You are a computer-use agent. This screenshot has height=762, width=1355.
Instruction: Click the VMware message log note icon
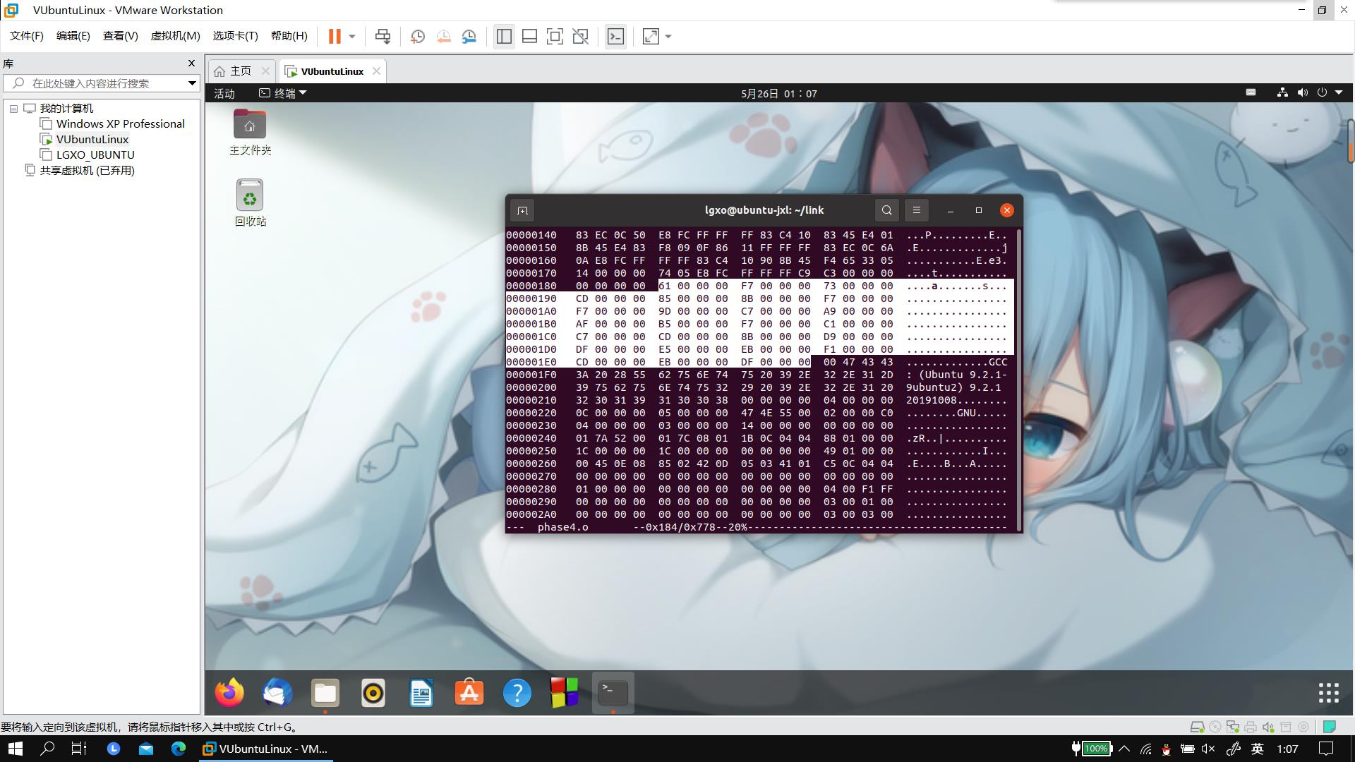[x=1330, y=727]
